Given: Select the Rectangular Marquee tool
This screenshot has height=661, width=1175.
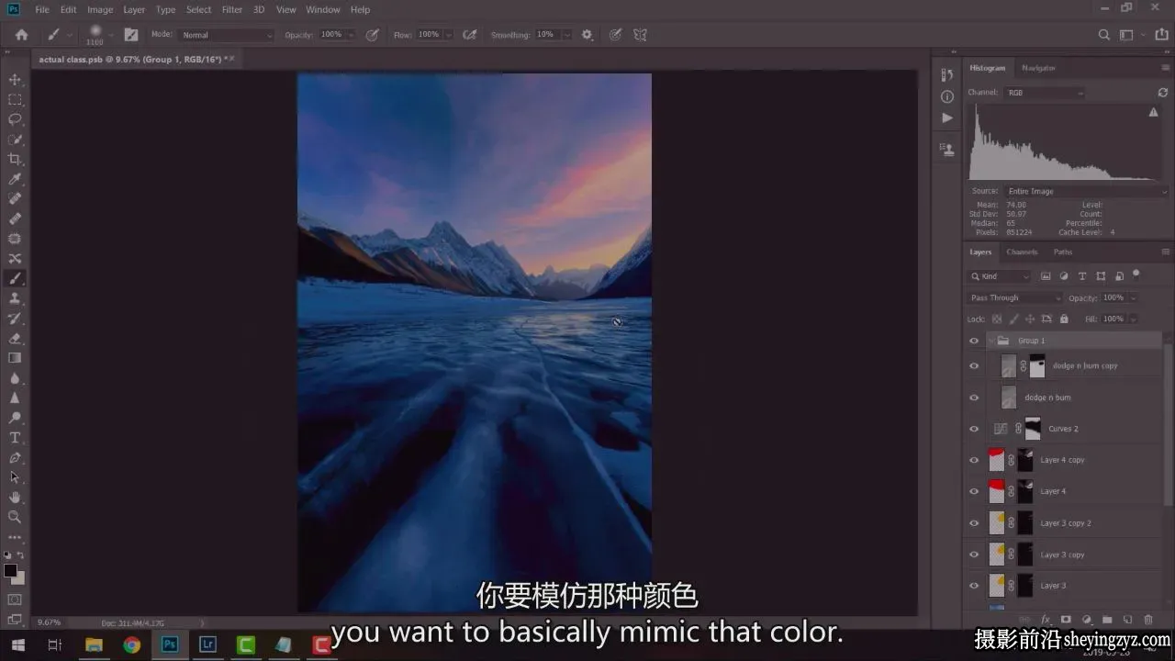Looking at the screenshot, I should click(15, 99).
